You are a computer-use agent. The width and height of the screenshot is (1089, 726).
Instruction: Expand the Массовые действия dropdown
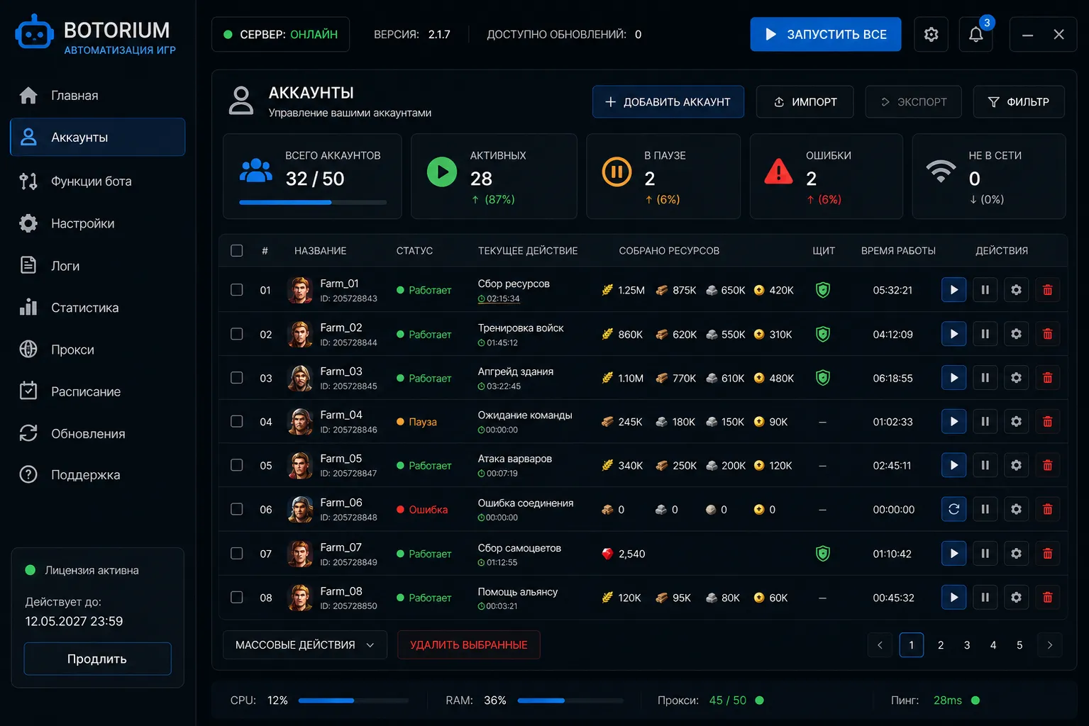point(305,645)
